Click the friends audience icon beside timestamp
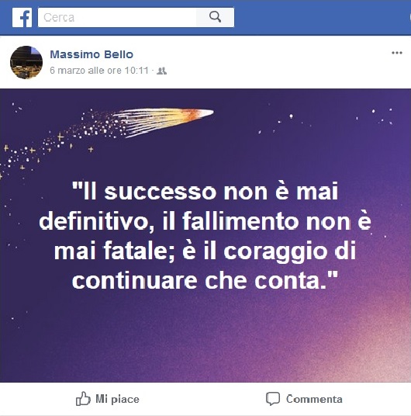The height and width of the screenshot is (416, 411). click(162, 71)
